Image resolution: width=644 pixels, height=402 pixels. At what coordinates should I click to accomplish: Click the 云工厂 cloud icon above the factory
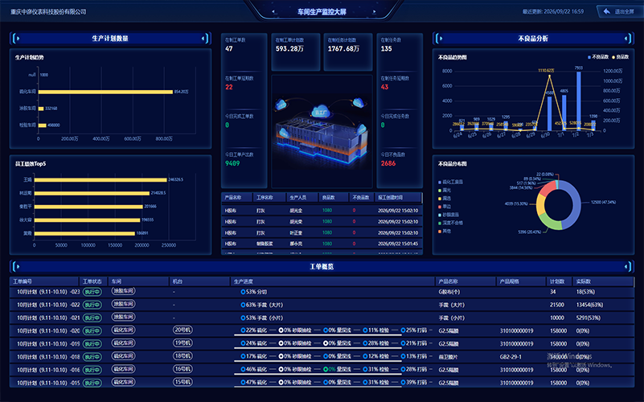pyautogui.click(x=320, y=111)
